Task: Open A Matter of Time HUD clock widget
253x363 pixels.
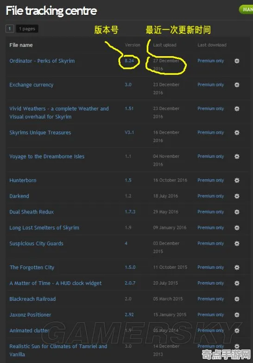Action: (x=56, y=283)
